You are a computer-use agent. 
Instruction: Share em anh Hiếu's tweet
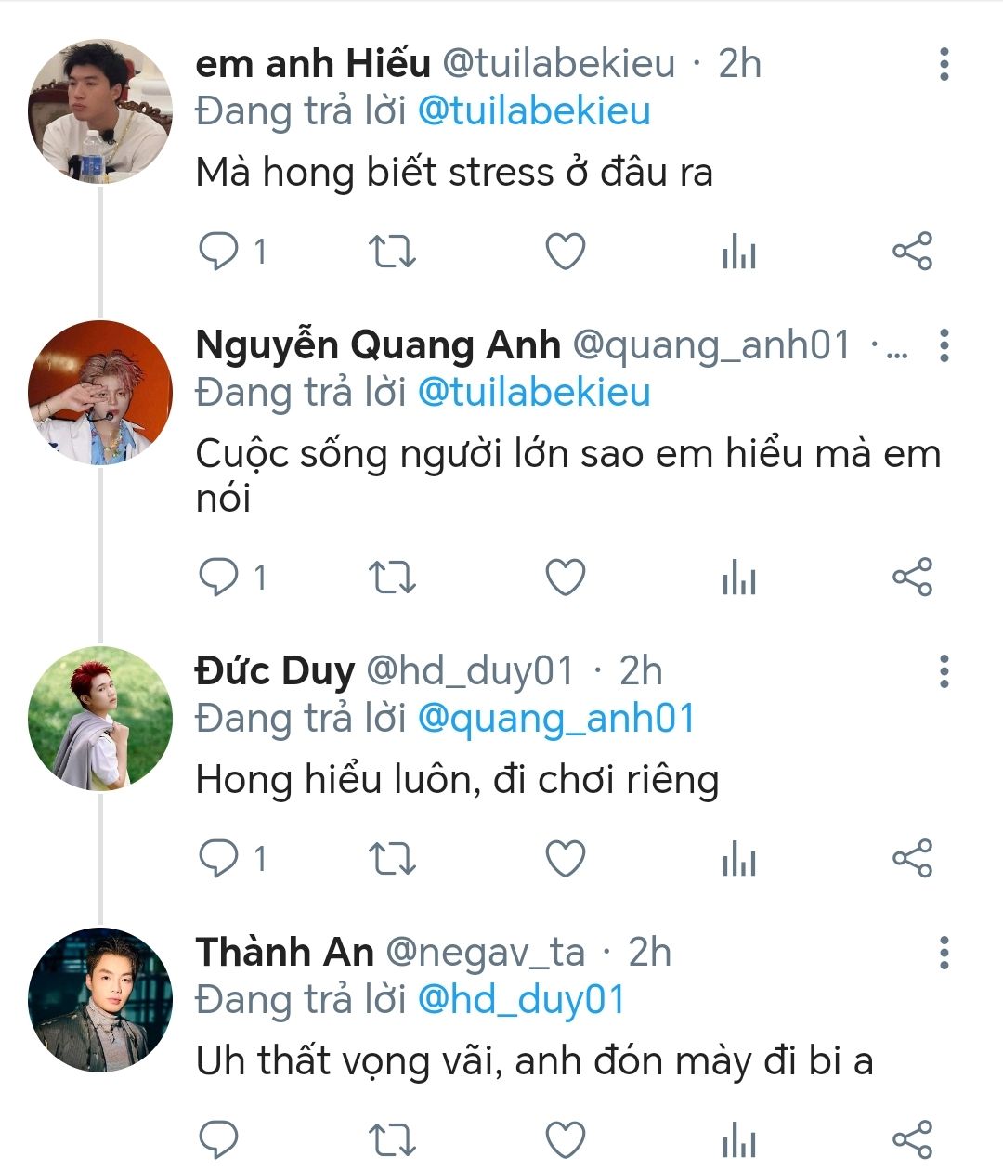(x=911, y=252)
